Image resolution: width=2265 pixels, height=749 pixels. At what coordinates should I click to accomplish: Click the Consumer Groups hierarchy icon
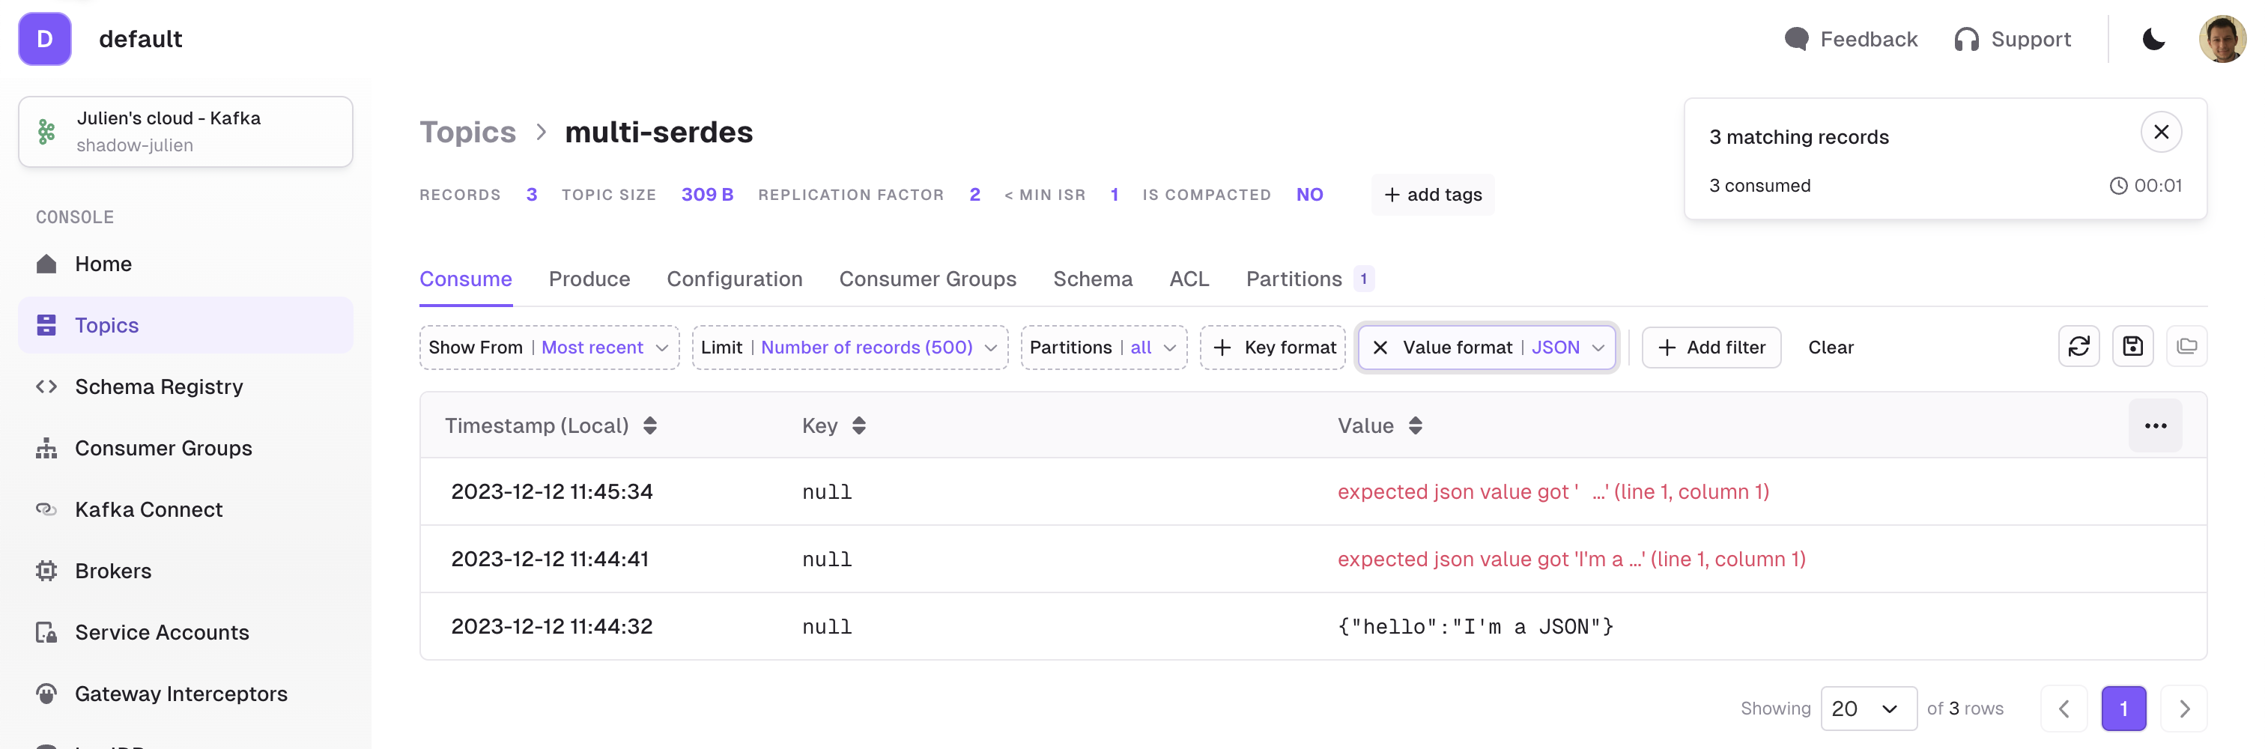[x=46, y=449]
